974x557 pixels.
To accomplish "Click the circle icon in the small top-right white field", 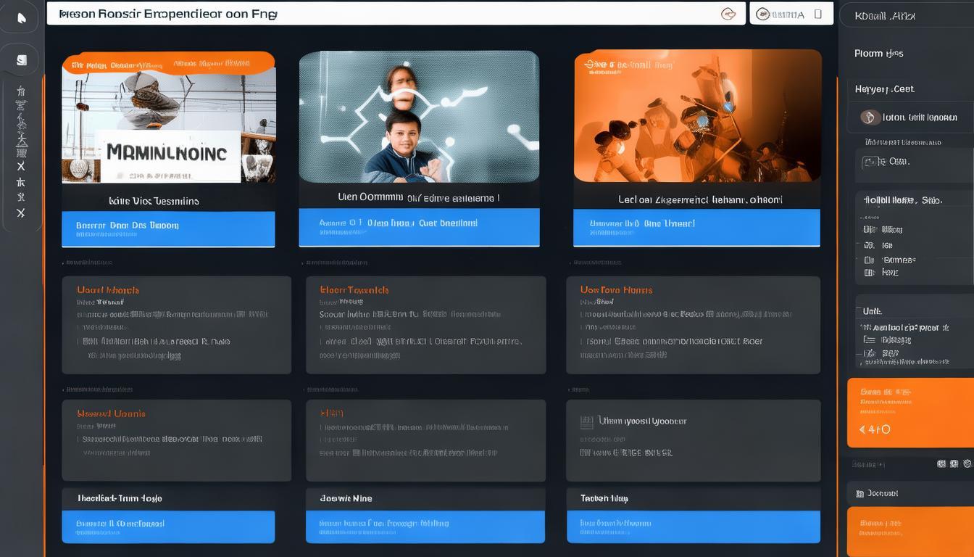I will point(762,14).
